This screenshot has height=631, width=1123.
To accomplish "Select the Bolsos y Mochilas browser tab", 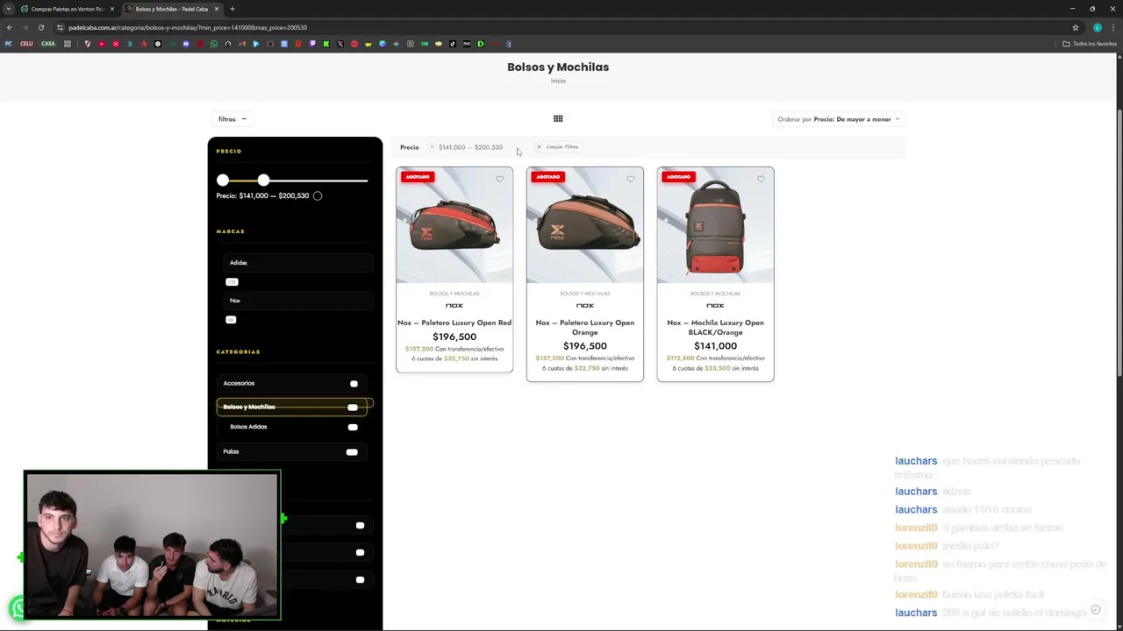I will coord(172,9).
